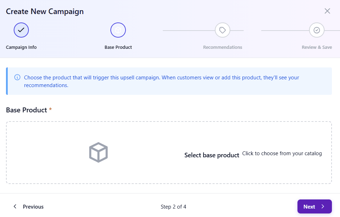Click the Campaign Info checkmark step circle

point(21,30)
